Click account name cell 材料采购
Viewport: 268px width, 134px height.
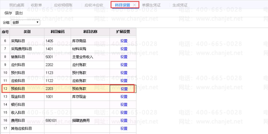pyautogui.click(x=90, y=49)
